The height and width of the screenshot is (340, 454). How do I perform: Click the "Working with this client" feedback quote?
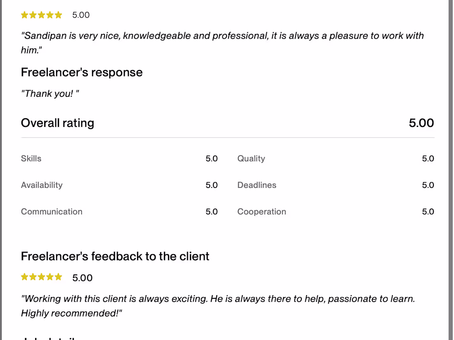[x=218, y=306]
